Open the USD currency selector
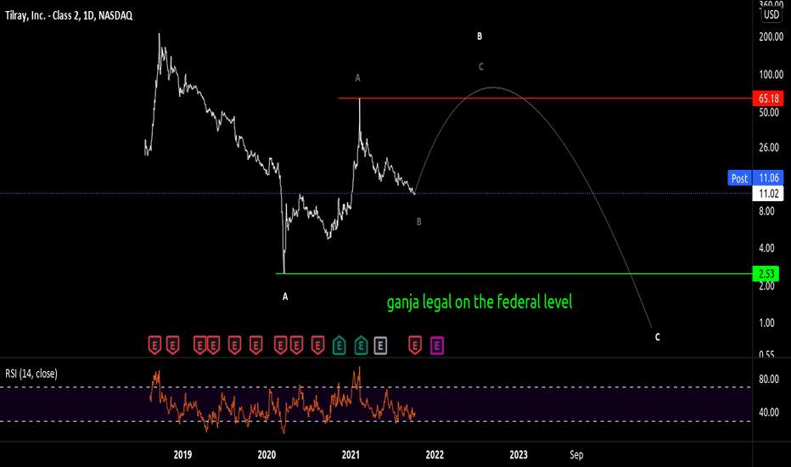Screen dimensions: 791x467 (x=771, y=14)
